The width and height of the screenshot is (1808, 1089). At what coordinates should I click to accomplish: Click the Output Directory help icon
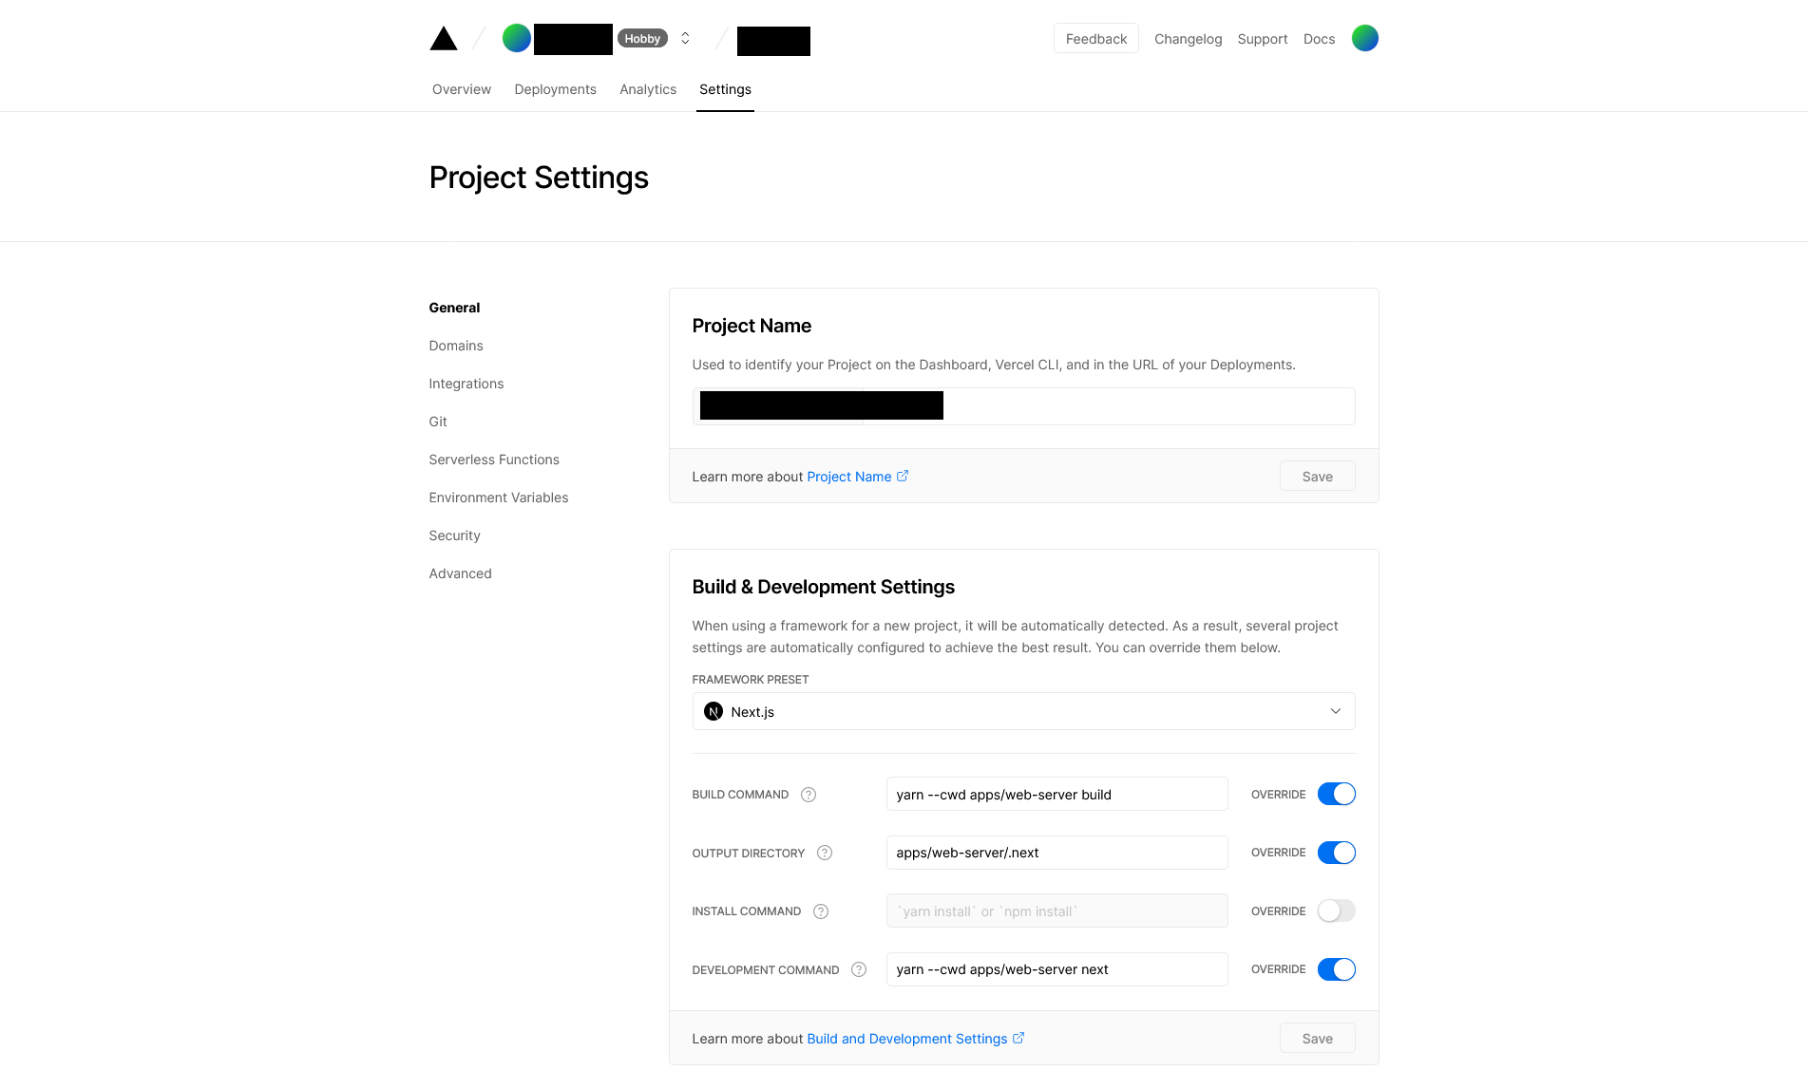click(825, 853)
